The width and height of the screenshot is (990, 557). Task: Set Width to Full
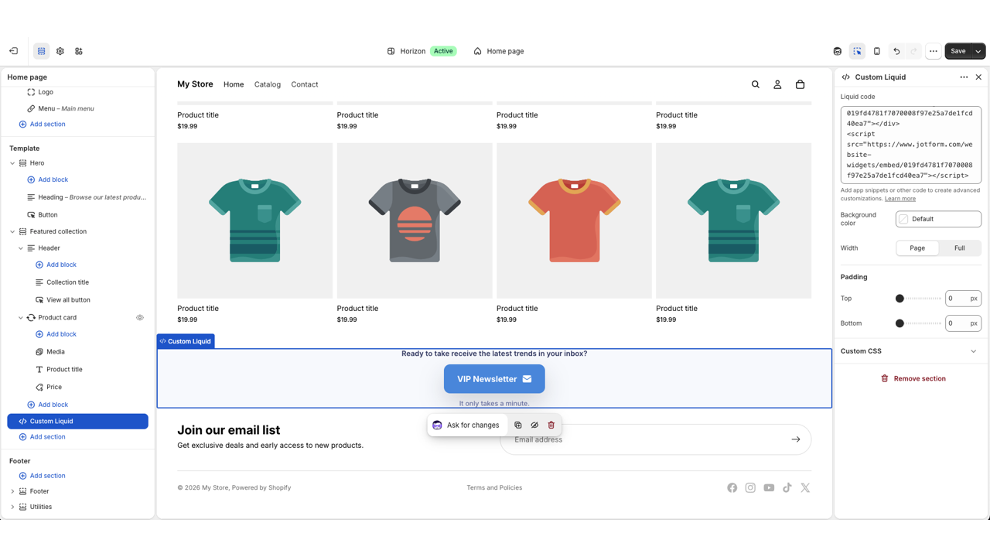960,248
